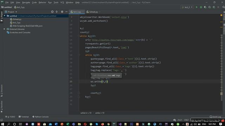This screenshot has height=126, width=225.
Task: Click the CRLF line separator in status bar
Action: 186,120
